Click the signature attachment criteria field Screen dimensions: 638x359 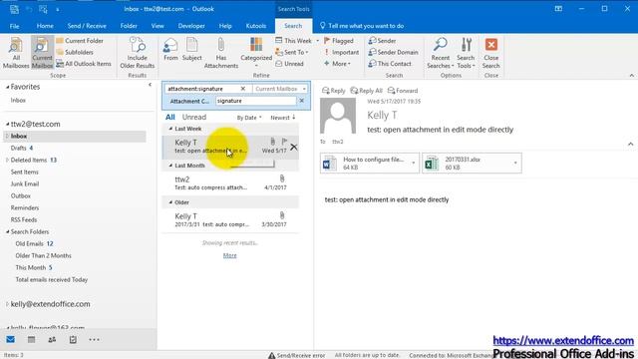click(x=256, y=101)
